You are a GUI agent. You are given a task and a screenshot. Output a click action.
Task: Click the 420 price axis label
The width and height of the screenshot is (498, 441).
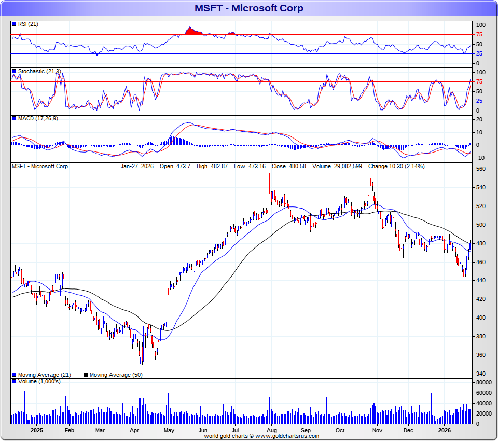[481, 299]
